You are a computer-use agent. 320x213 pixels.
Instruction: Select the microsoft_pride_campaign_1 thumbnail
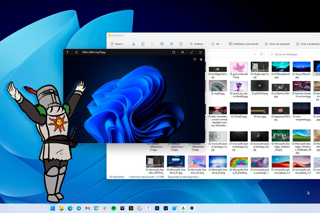pyautogui.click(x=259, y=162)
